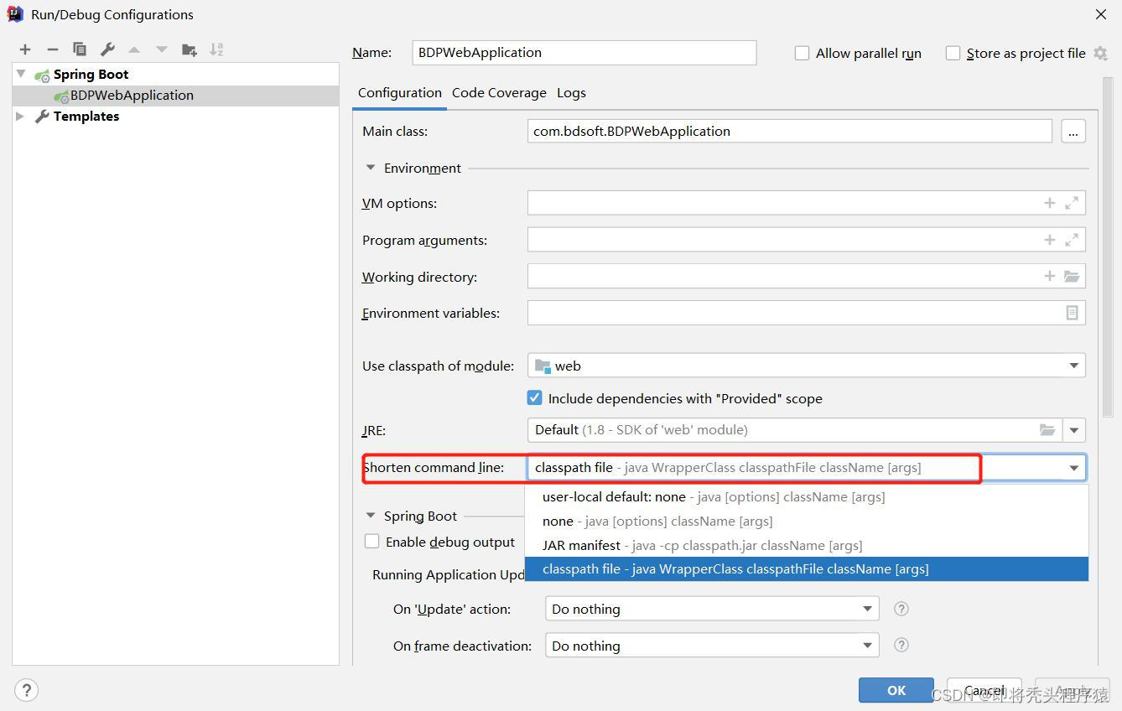Browse for main class ellipsis button
The width and height of the screenshot is (1122, 711).
click(1073, 131)
